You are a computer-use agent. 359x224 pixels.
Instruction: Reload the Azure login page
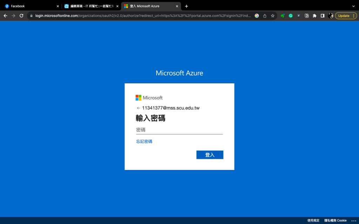pos(21,16)
